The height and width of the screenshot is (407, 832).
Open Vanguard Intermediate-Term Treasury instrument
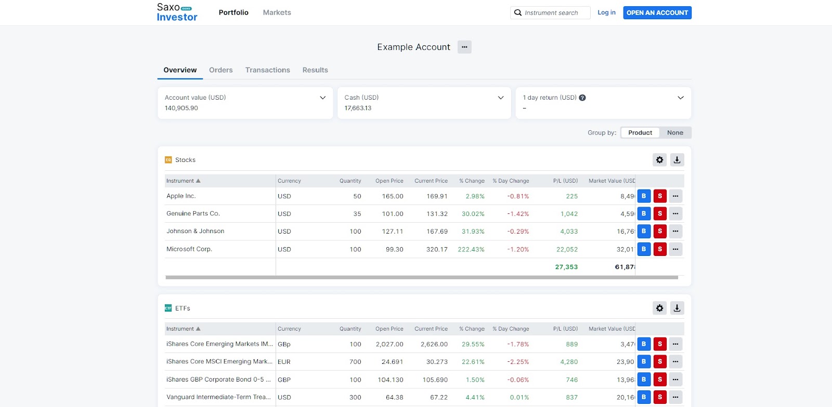[x=218, y=397]
